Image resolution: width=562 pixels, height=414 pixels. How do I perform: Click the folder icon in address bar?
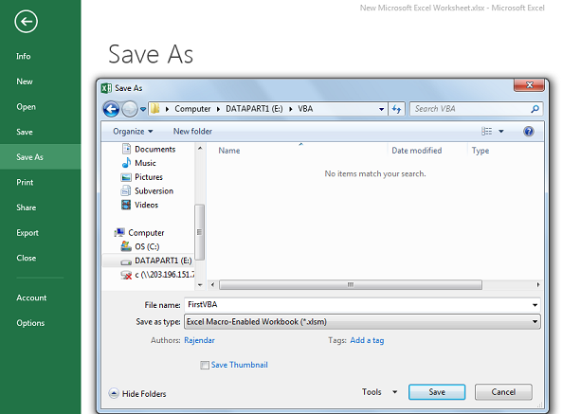[154, 109]
